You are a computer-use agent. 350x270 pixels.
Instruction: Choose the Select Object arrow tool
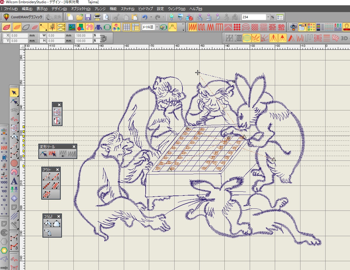[14, 92]
